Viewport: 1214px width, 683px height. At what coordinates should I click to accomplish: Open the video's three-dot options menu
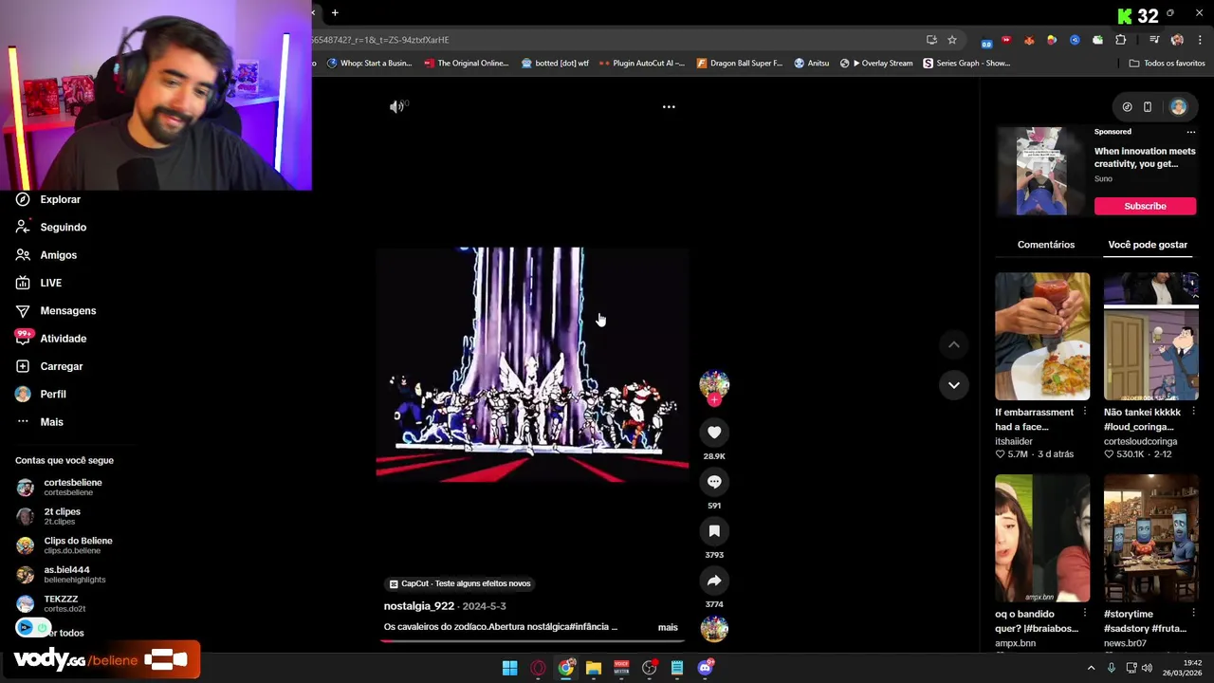[x=669, y=107]
